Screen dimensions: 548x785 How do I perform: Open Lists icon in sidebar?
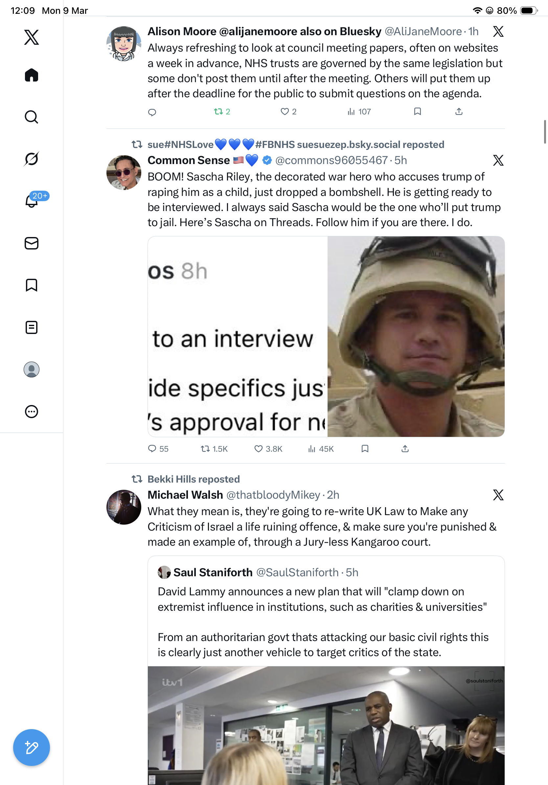[32, 327]
